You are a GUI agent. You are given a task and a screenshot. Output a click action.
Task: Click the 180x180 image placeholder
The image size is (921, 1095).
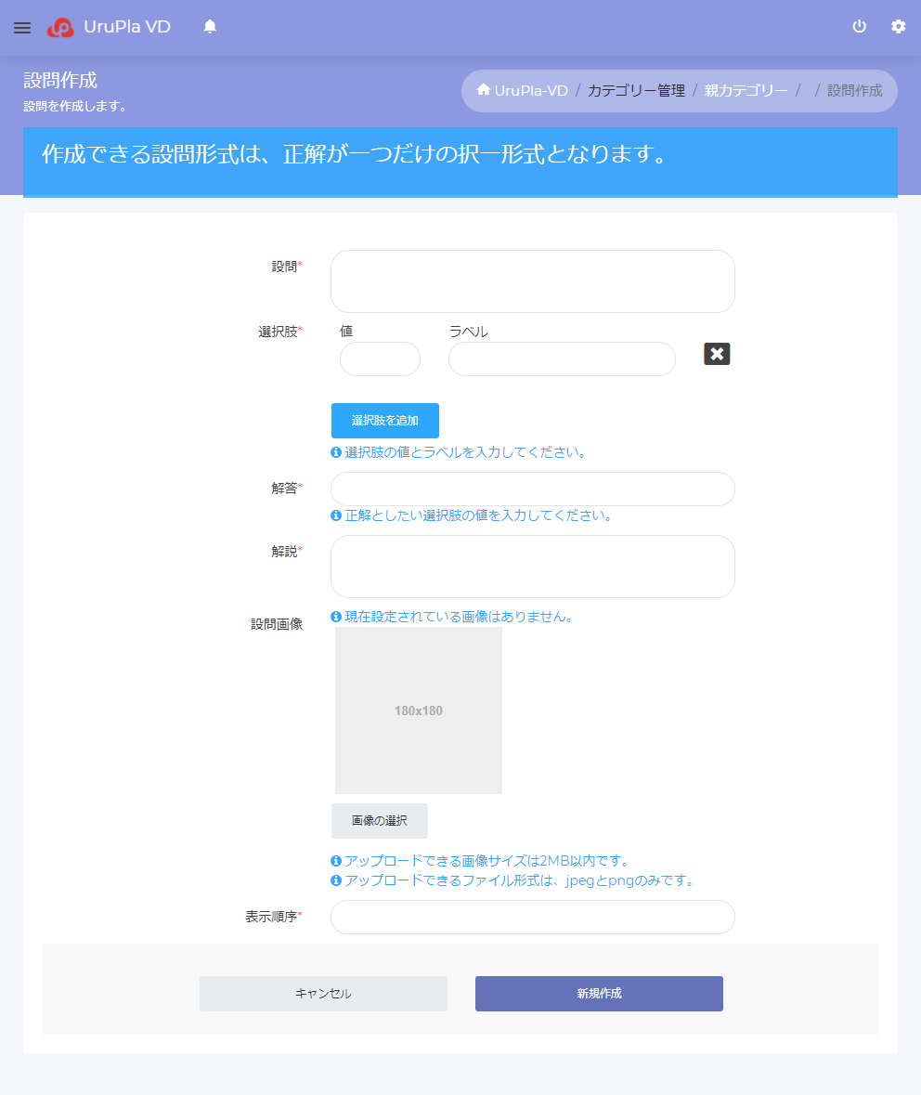[418, 710]
